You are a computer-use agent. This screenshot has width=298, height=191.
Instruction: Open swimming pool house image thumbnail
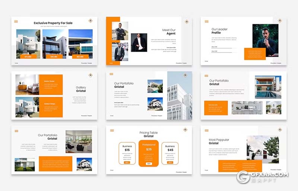[268, 87]
